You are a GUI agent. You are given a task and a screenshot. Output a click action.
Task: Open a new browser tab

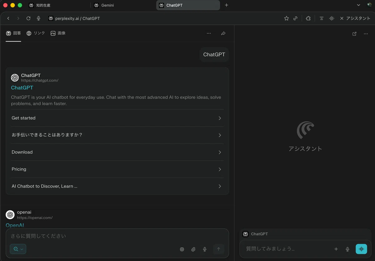(x=227, y=5)
